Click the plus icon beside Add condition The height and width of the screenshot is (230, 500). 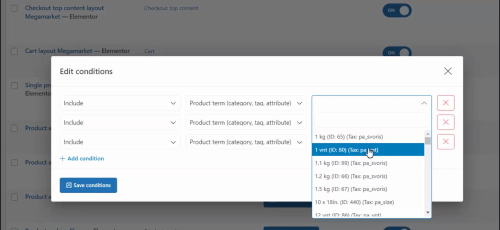tap(62, 158)
